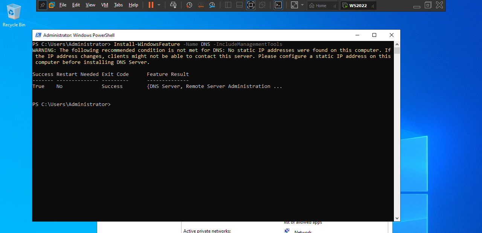Click the 'Exit Code' column header
Screen dimensions: 482x233
[x=115, y=74]
